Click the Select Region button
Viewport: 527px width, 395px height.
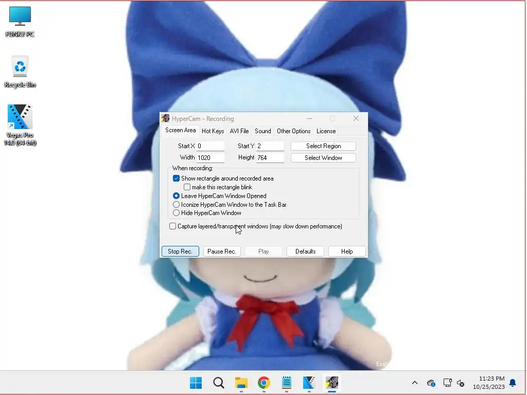(x=323, y=146)
